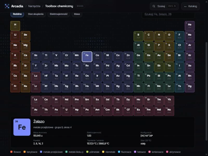Select lutetium Lu element tile
This screenshot has width=208, height=156.
(36, 77)
